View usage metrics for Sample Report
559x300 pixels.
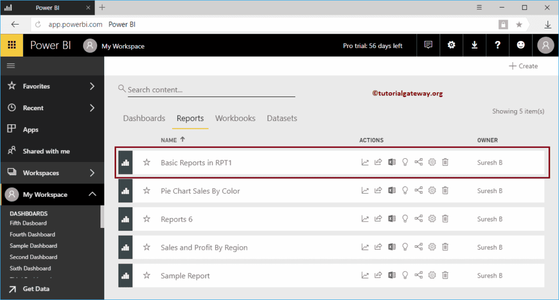click(x=365, y=275)
